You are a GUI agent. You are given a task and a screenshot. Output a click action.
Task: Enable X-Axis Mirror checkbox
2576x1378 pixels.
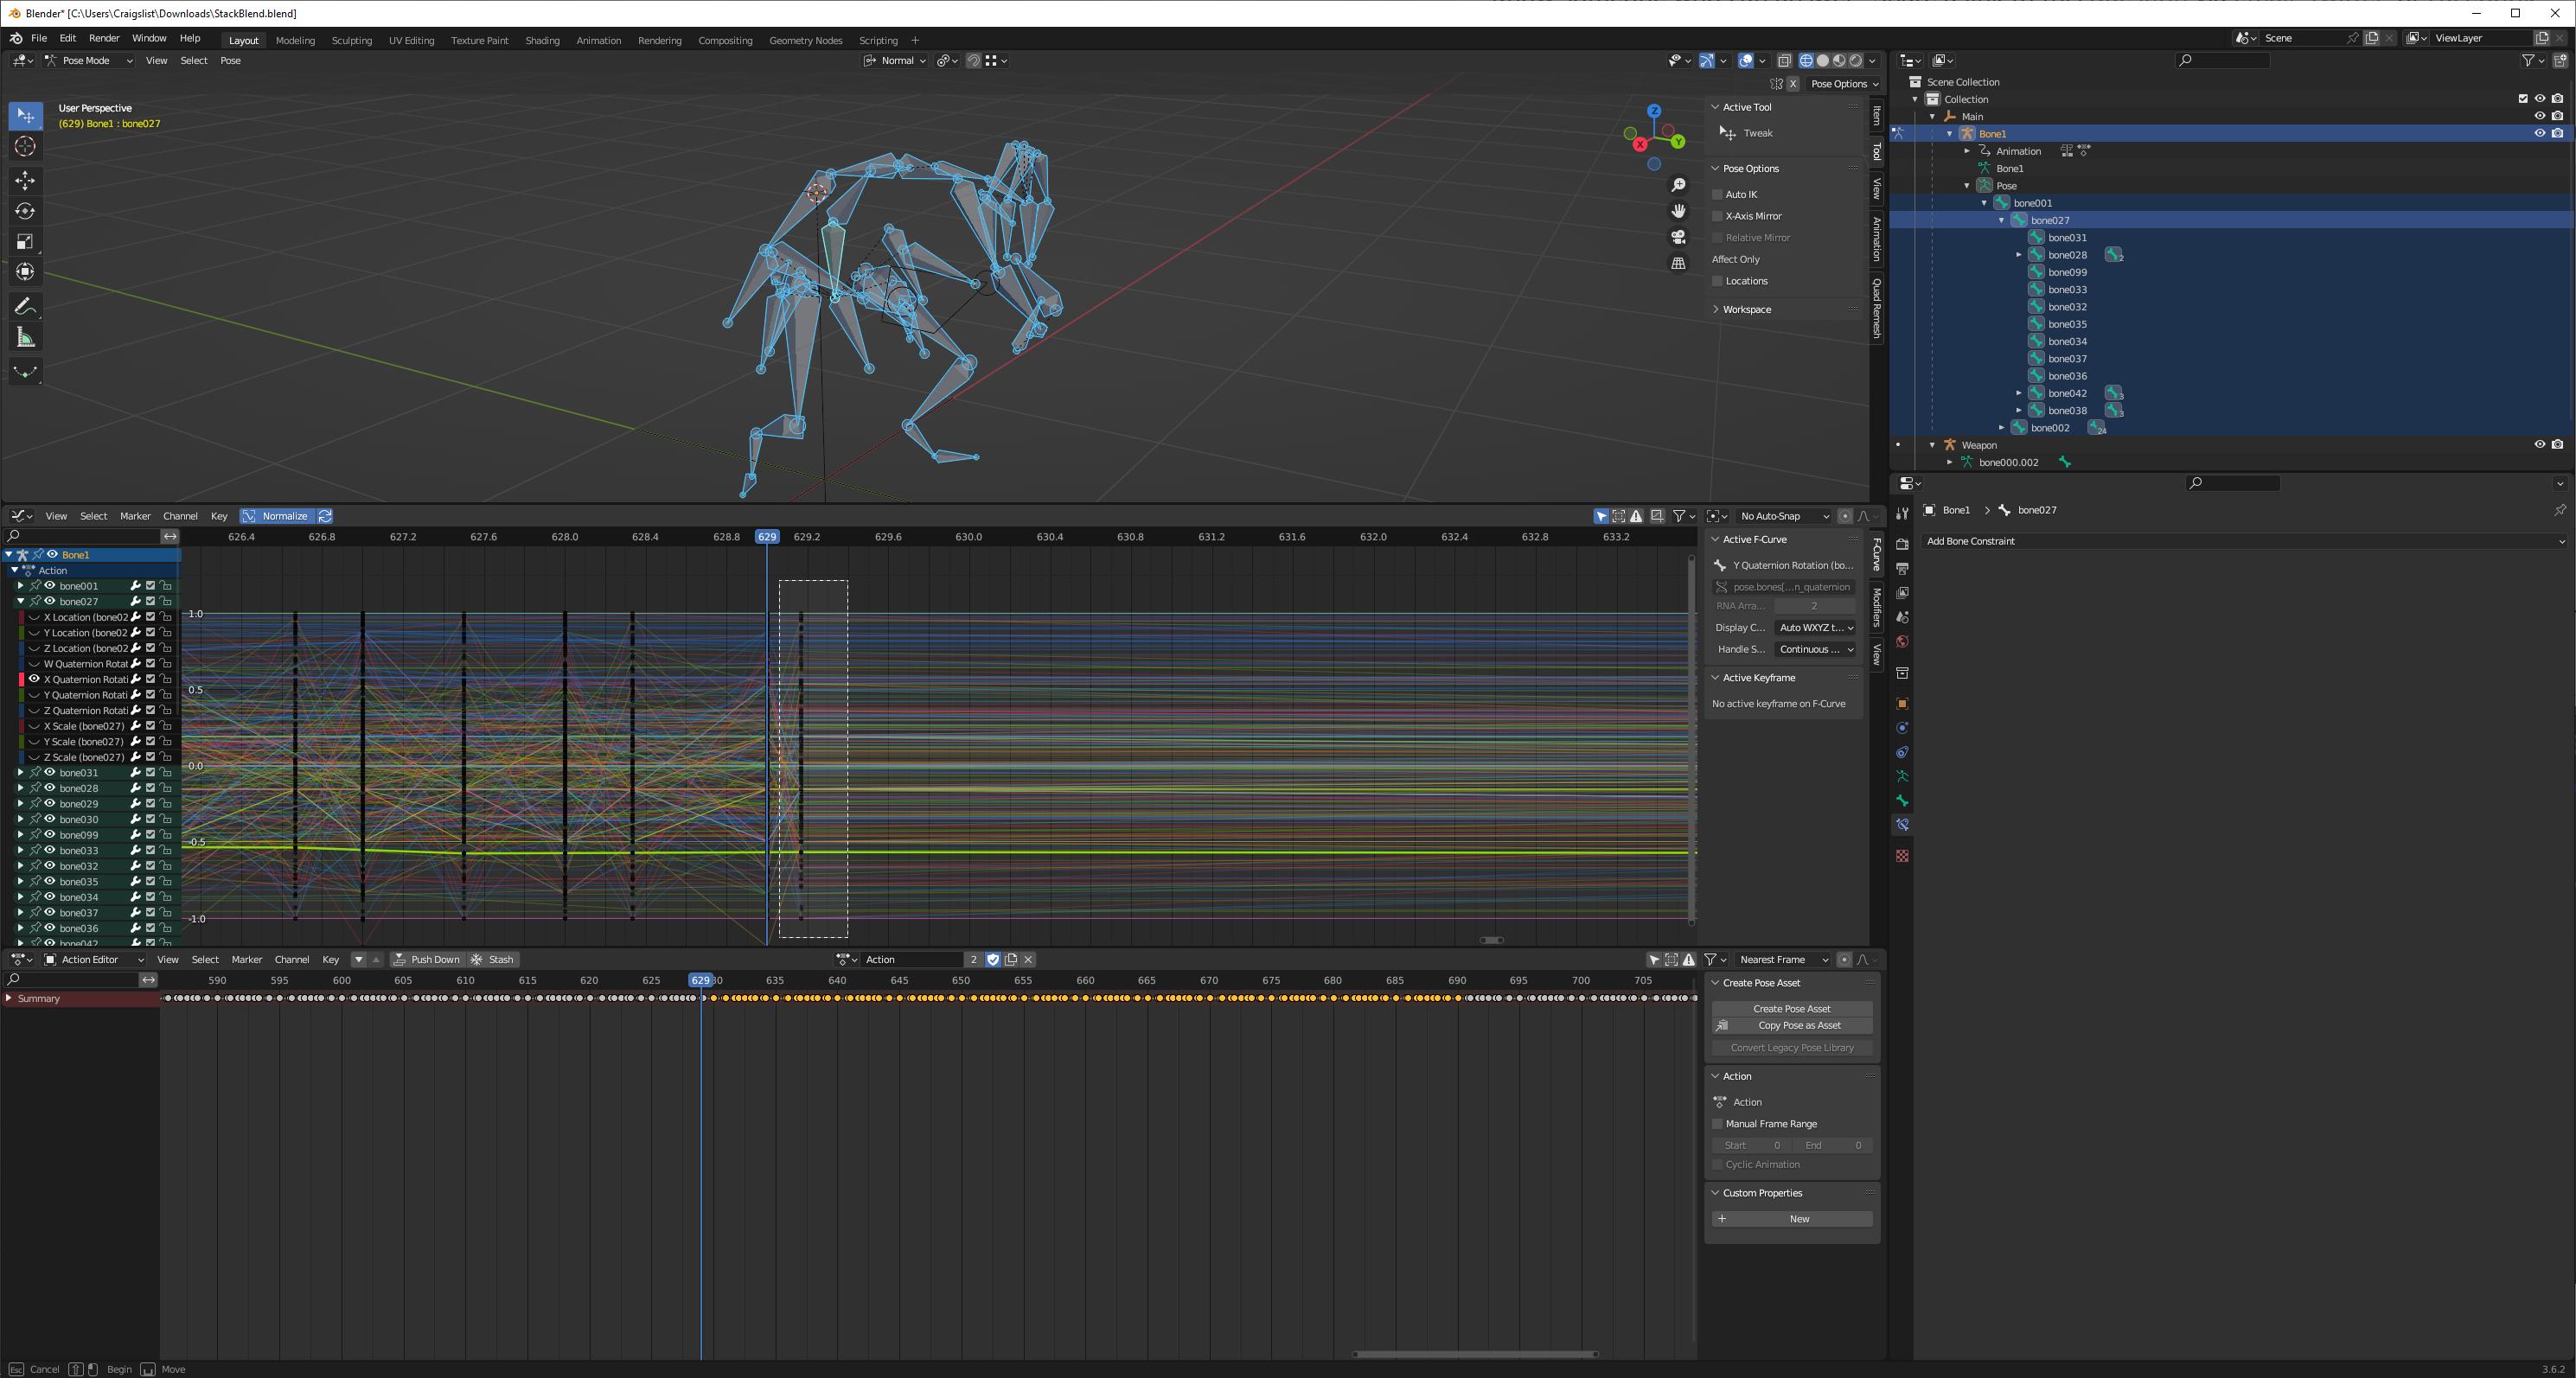[x=1717, y=216]
